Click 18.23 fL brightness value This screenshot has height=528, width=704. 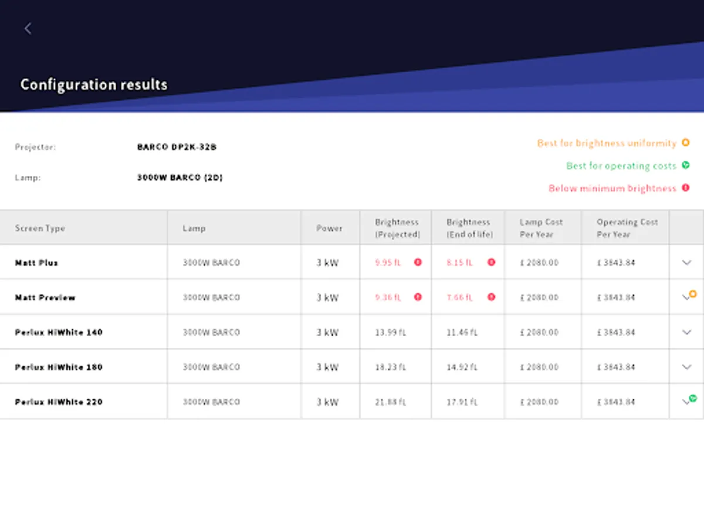tap(390, 367)
